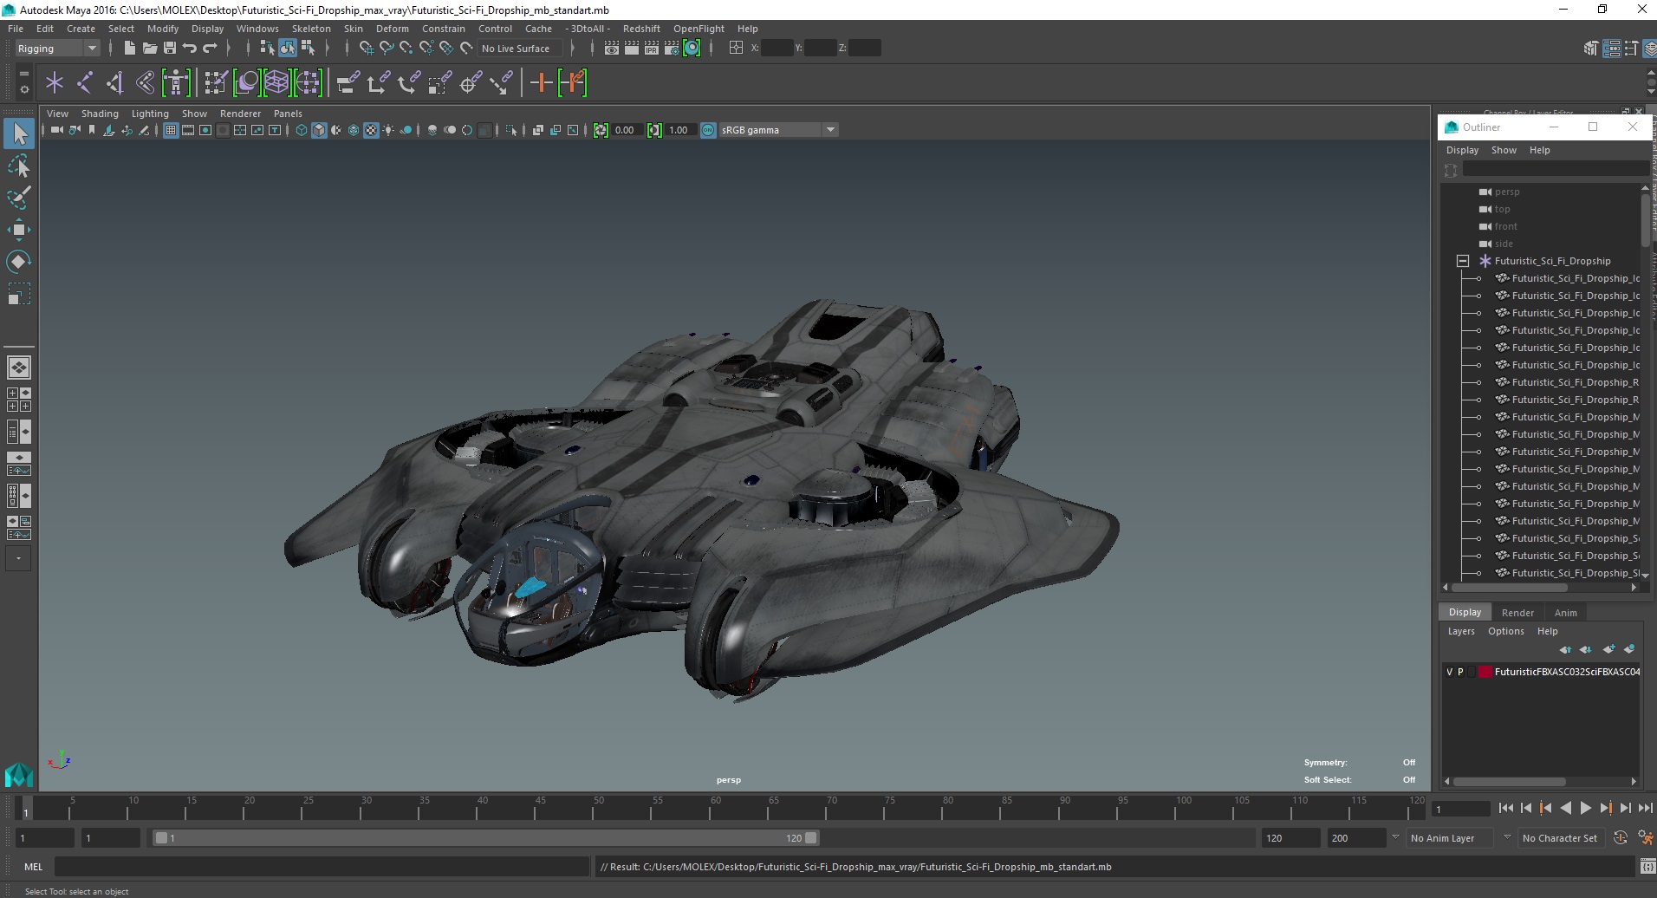Click the New Scene icon
The width and height of the screenshot is (1657, 898).
129,48
